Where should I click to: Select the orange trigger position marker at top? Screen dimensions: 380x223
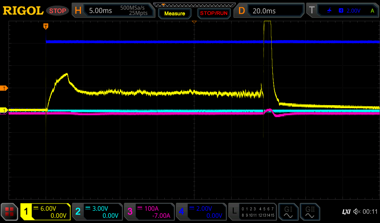pos(46,26)
